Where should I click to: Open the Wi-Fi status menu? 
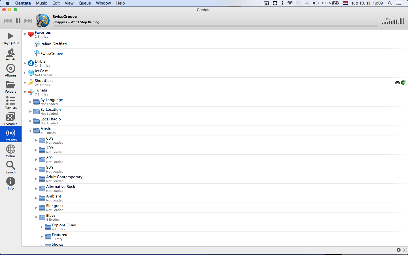[x=290, y=3]
